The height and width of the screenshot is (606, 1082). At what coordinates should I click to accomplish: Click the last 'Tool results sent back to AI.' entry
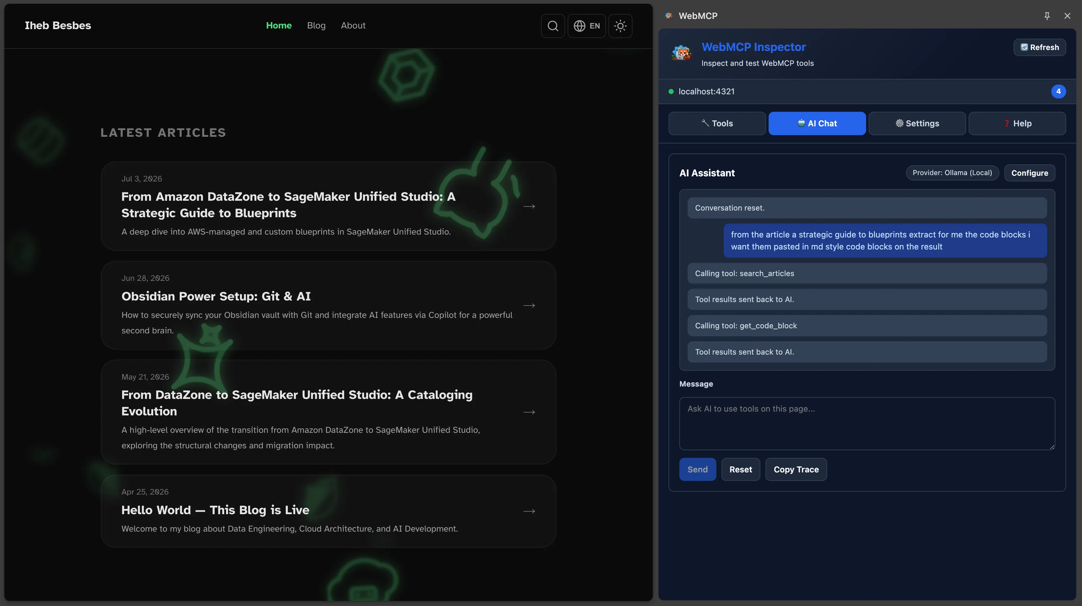[867, 352]
